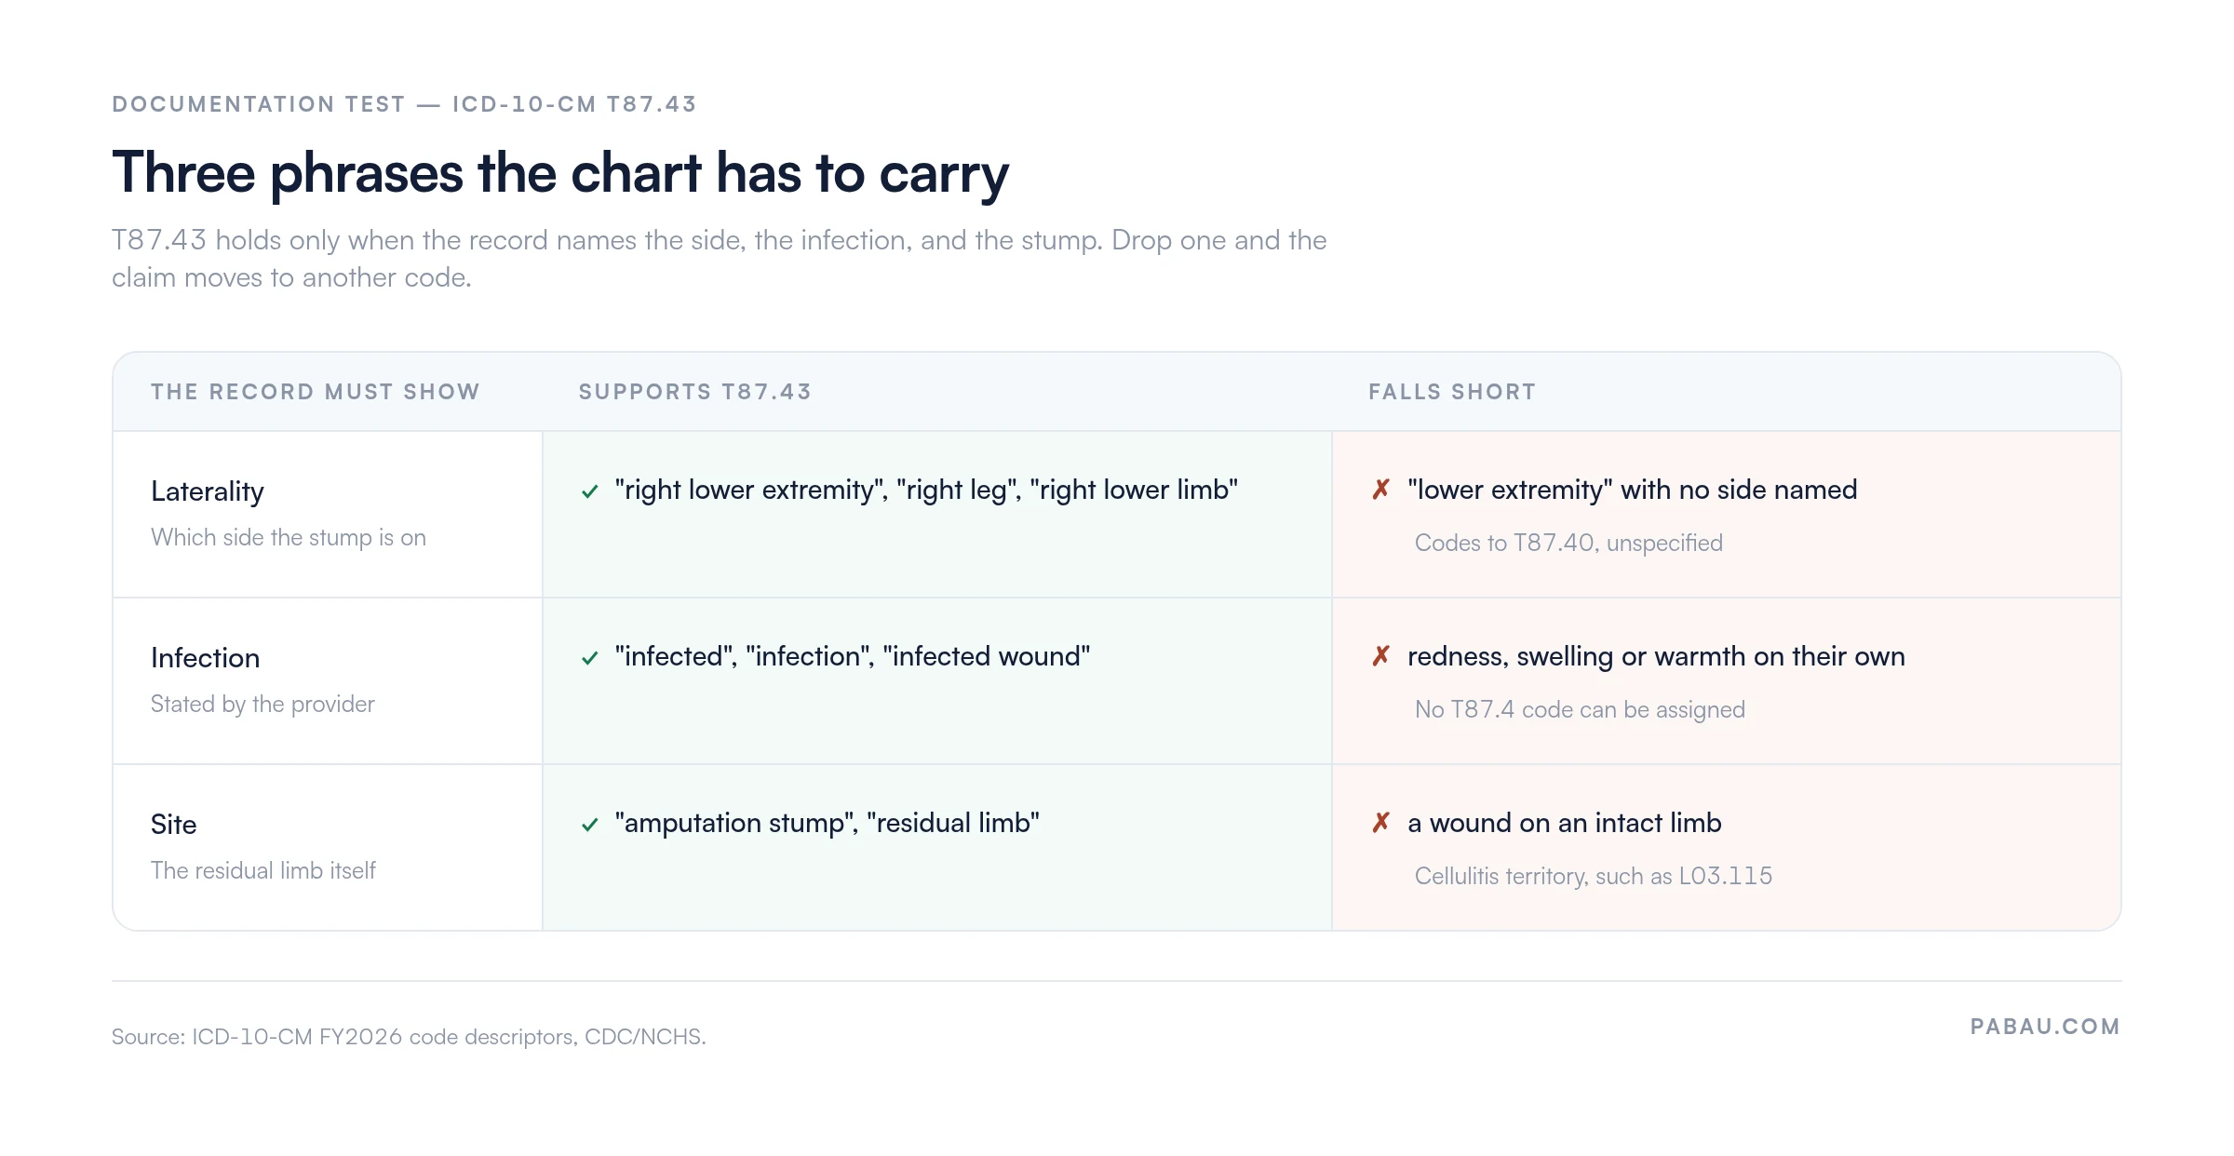Screen dimensions: 2234x1156
Task: Click the red X beside intact limb text
Action: tap(1380, 823)
